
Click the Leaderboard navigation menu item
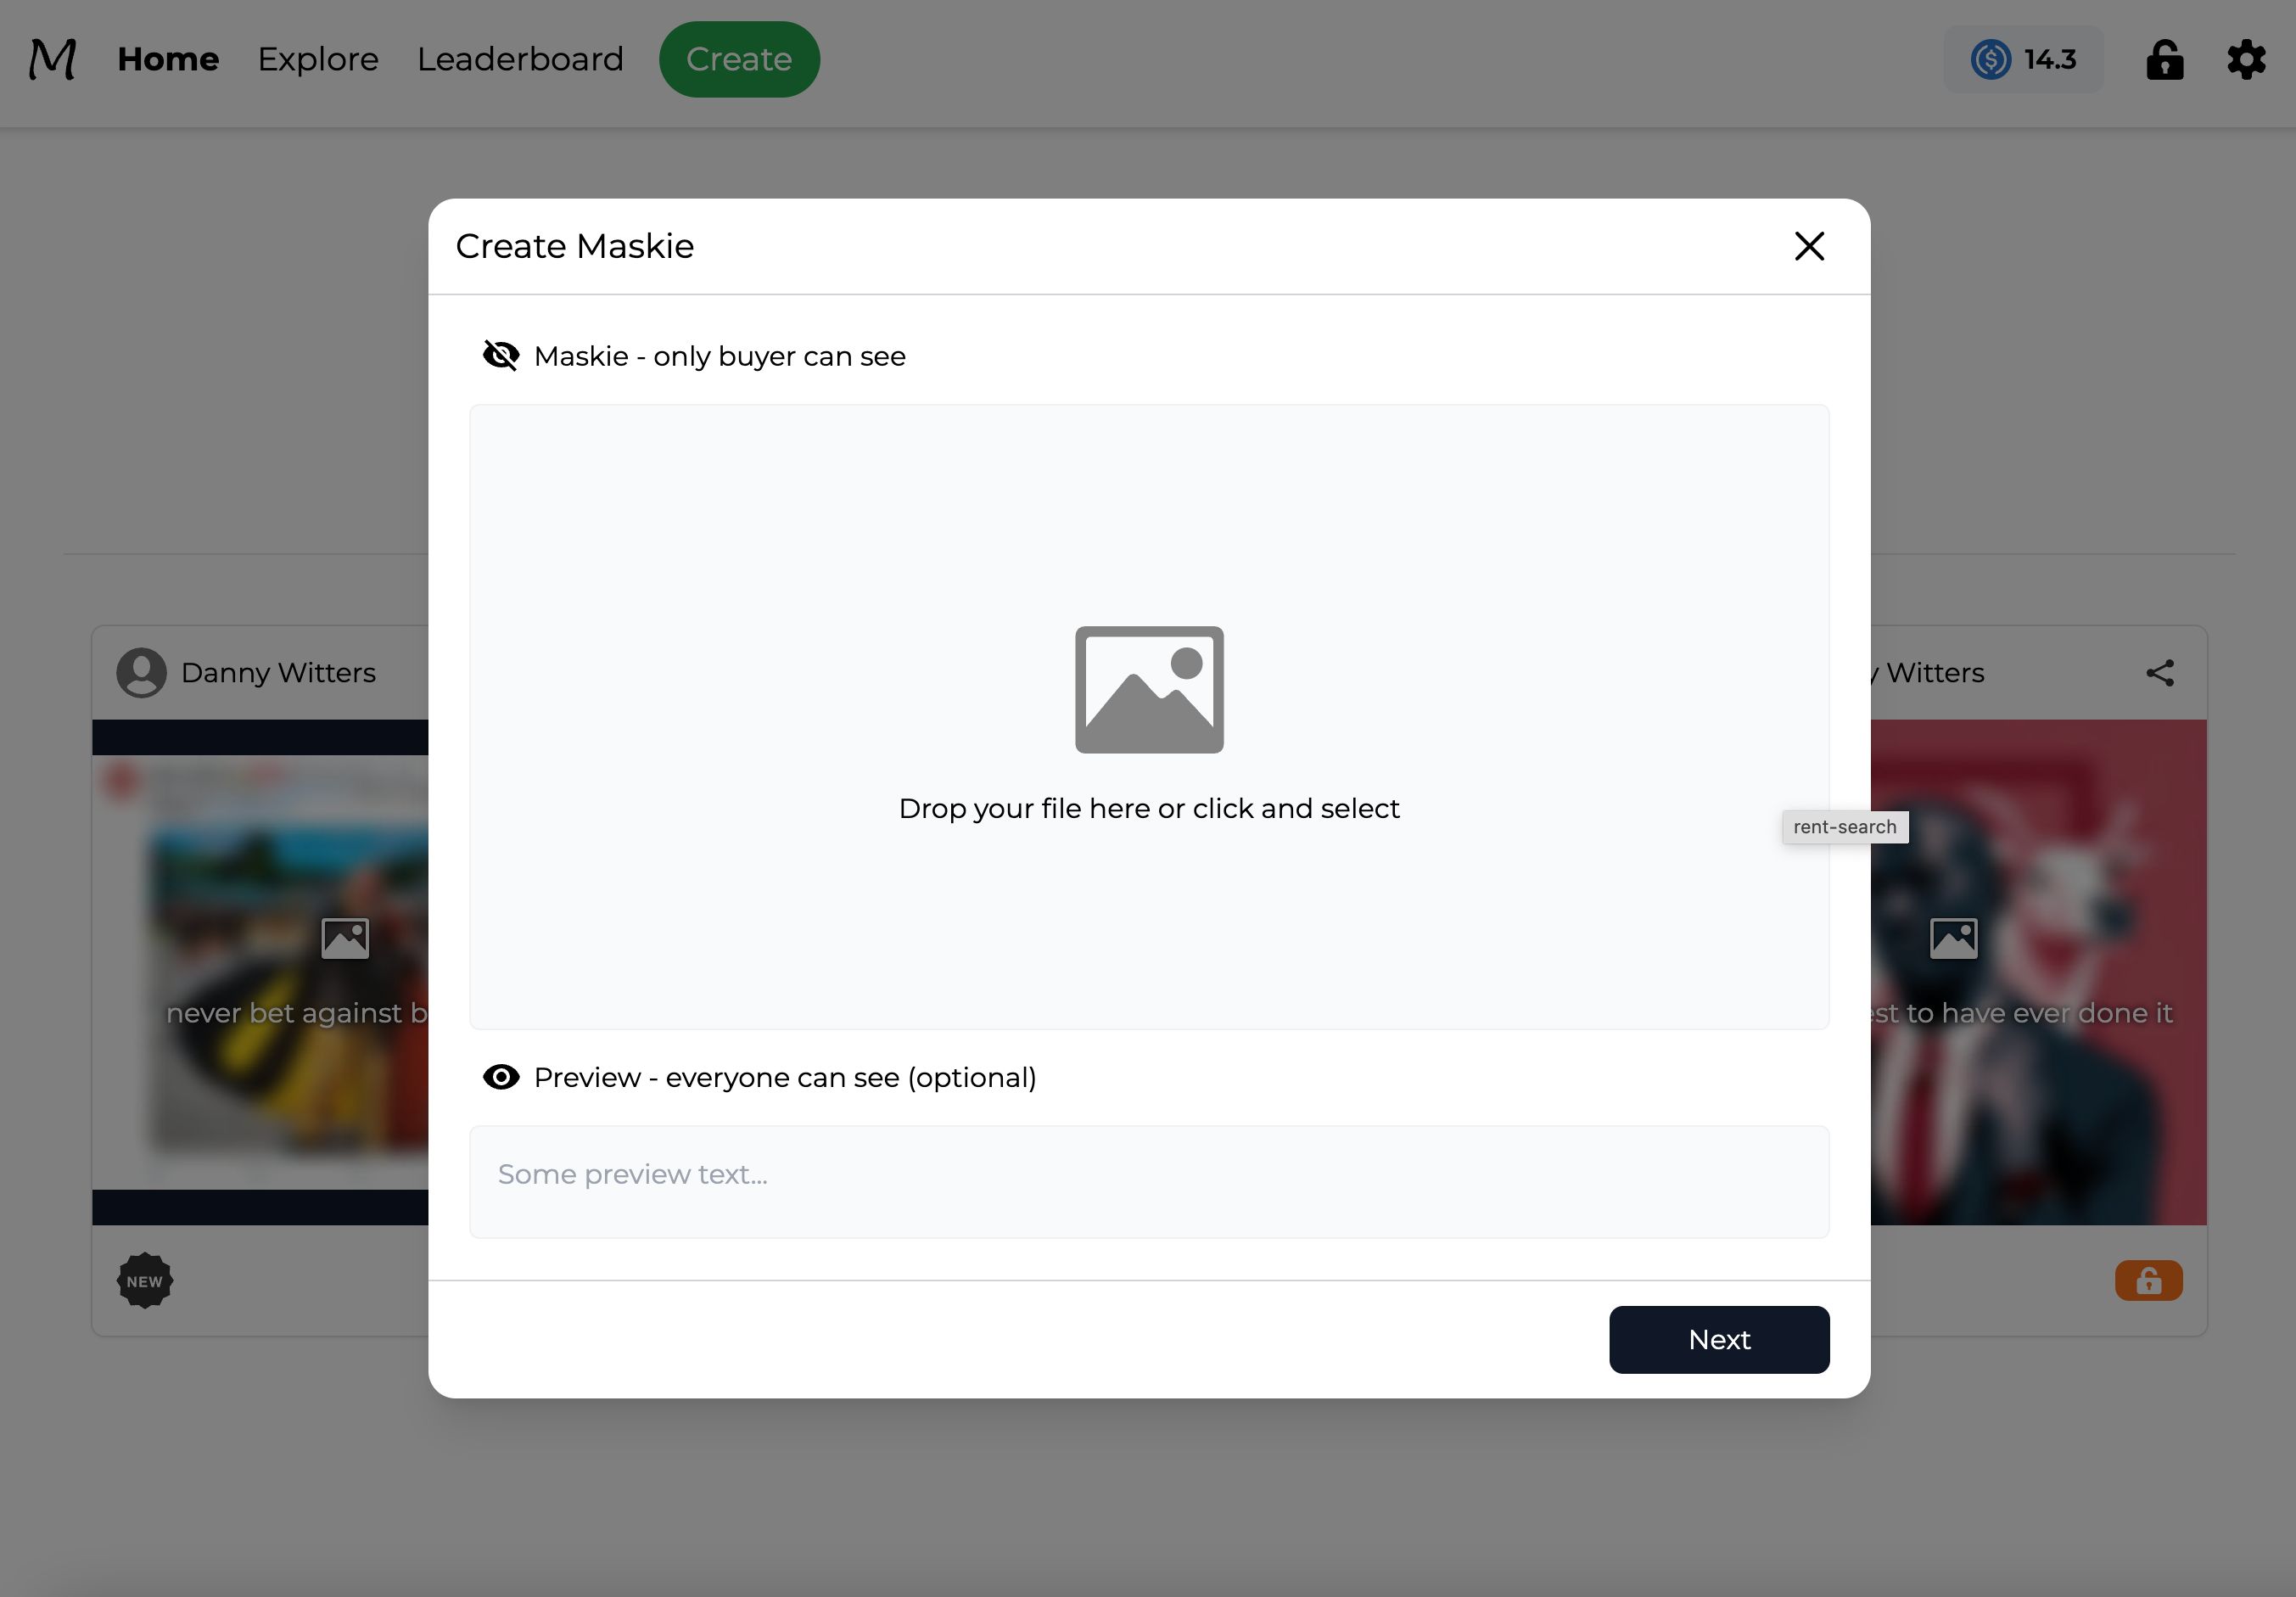click(x=518, y=58)
